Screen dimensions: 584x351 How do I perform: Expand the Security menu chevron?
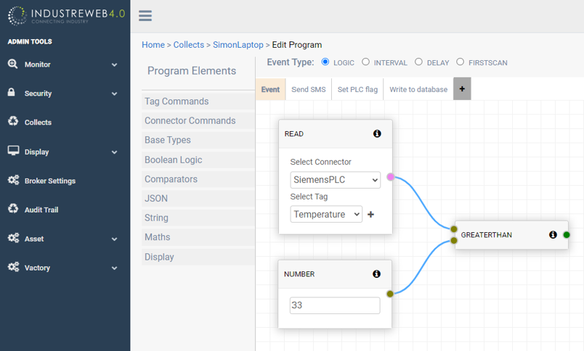click(x=114, y=94)
